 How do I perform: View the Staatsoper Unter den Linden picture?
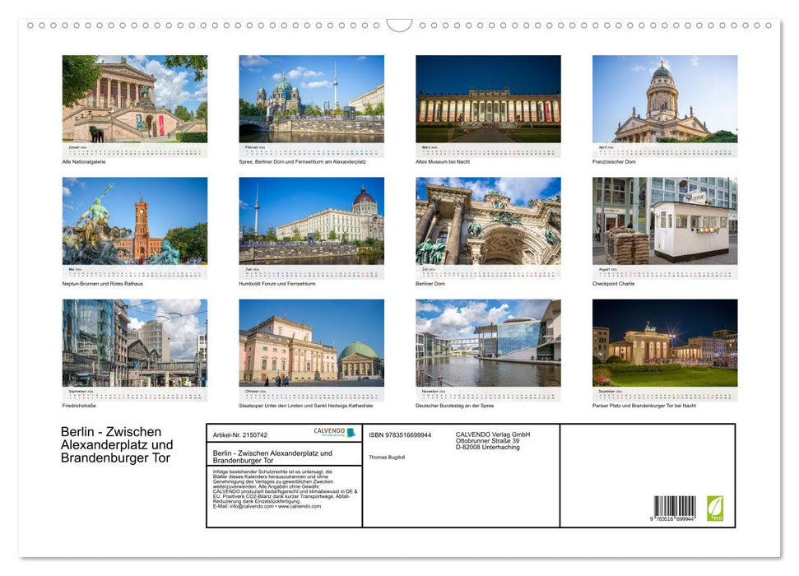pos(312,346)
